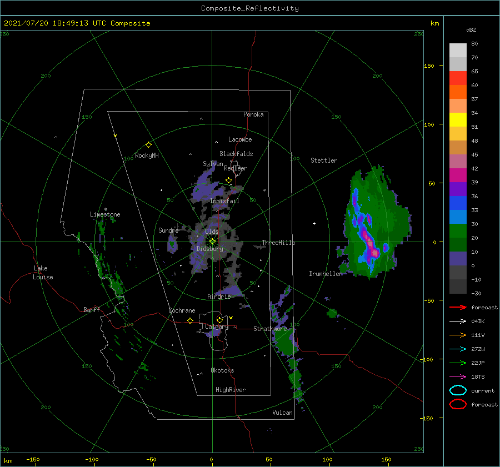The image size is (500, 467).
Task: Click the cyan 27ZW arrow legend icon
Action: pyautogui.click(x=458, y=349)
